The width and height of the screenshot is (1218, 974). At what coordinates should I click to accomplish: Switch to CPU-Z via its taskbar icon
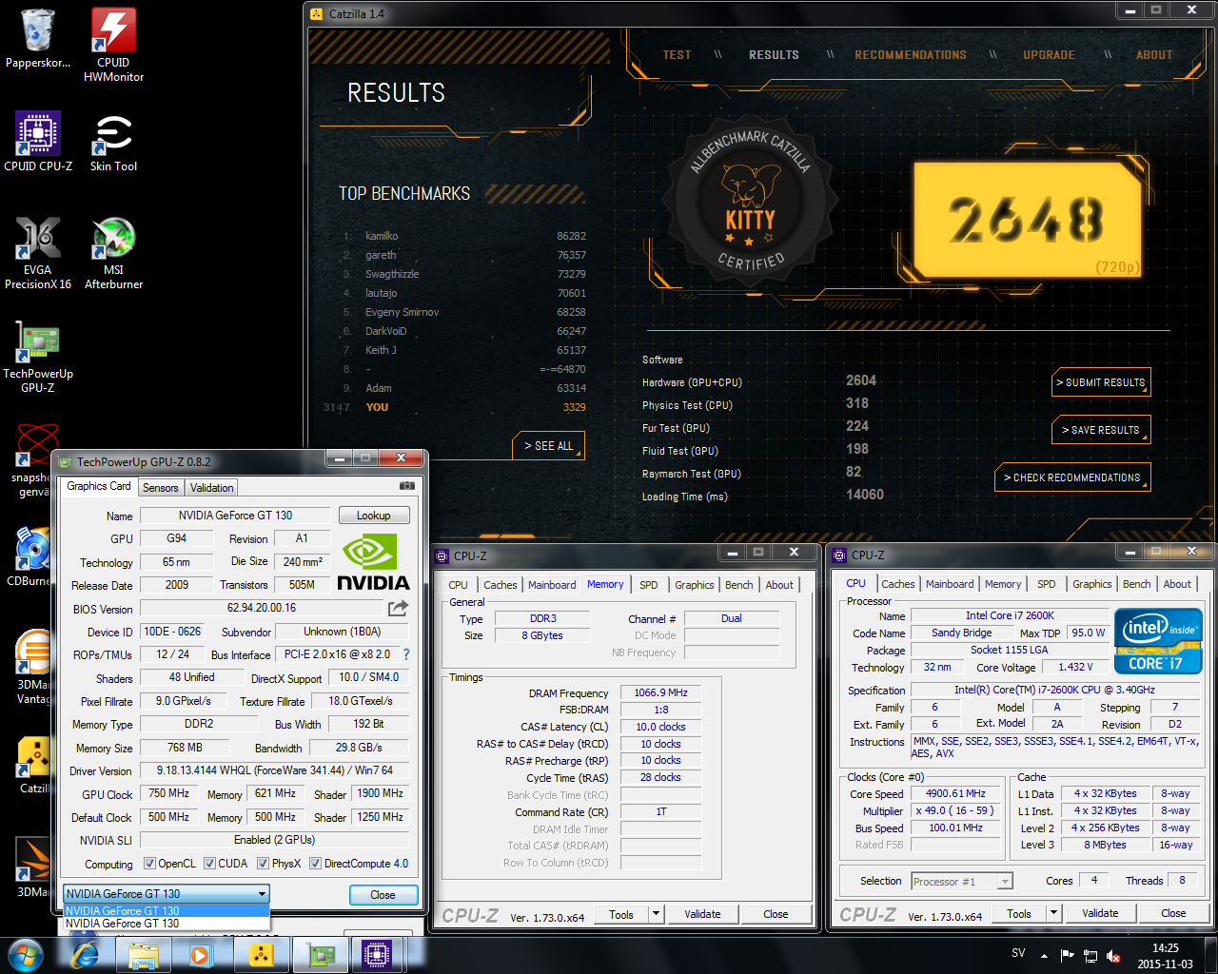point(378,955)
